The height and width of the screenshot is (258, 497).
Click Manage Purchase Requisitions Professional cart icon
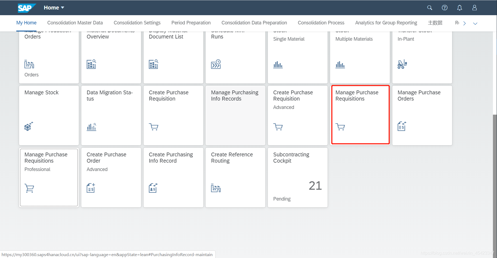click(29, 188)
